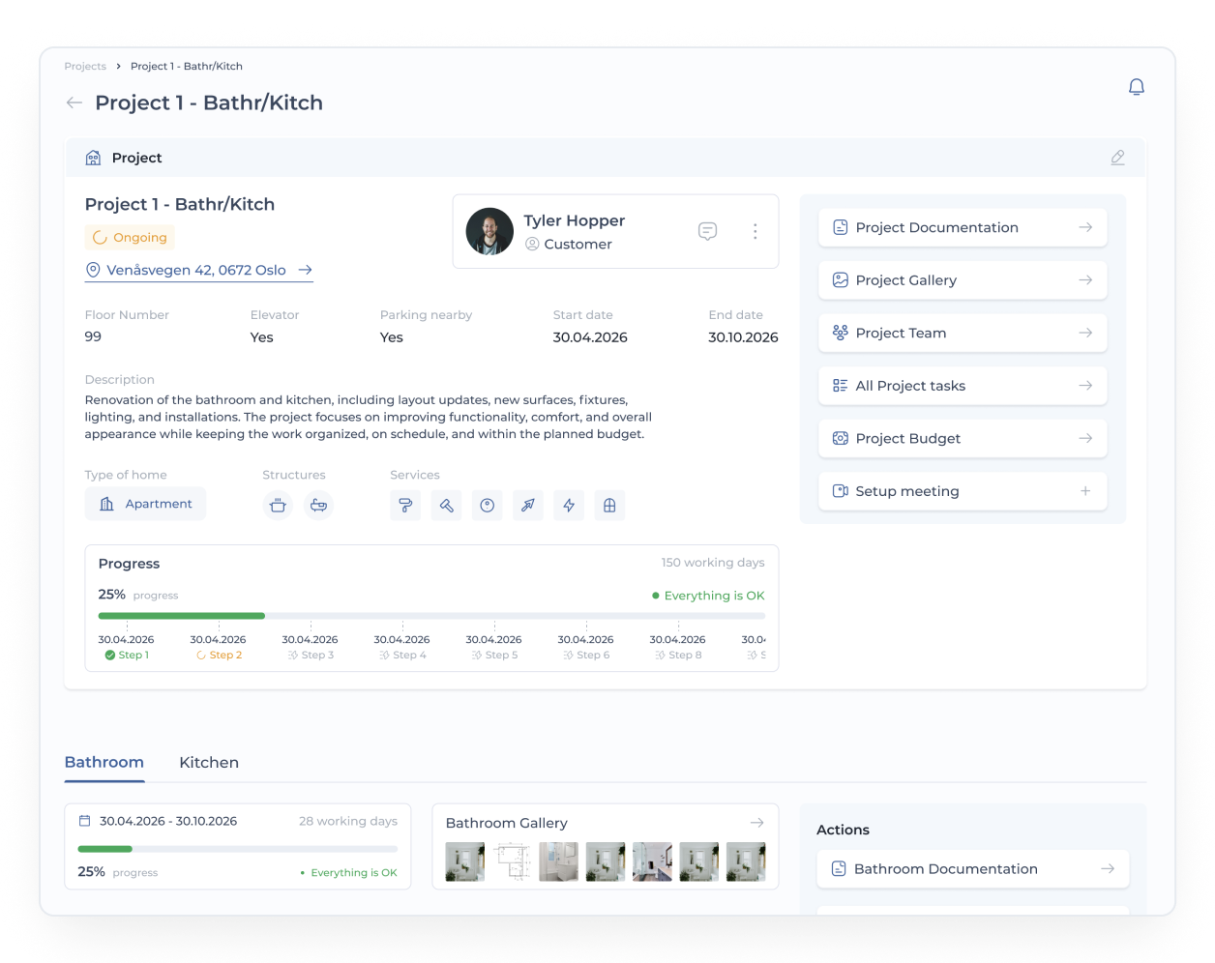Click the service icon left of the lightning bolt
This screenshot has width=1215, height=963.
(528, 505)
